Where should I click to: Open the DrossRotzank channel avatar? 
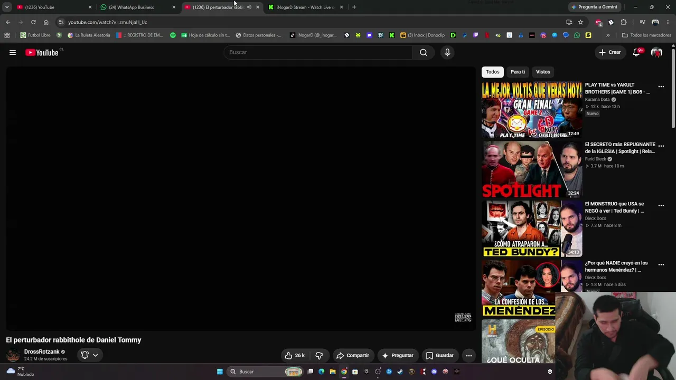13,355
